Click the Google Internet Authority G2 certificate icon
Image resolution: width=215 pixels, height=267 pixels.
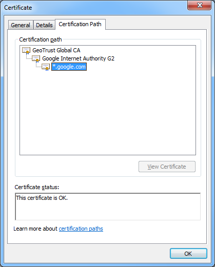[36, 59]
